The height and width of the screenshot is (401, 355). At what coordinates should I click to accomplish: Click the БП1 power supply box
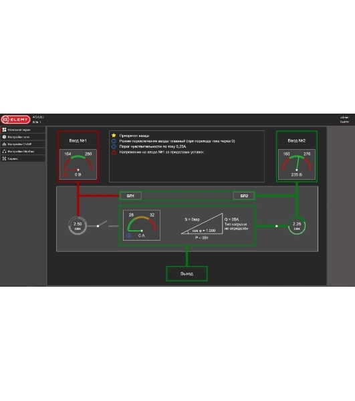click(x=130, y=196)
